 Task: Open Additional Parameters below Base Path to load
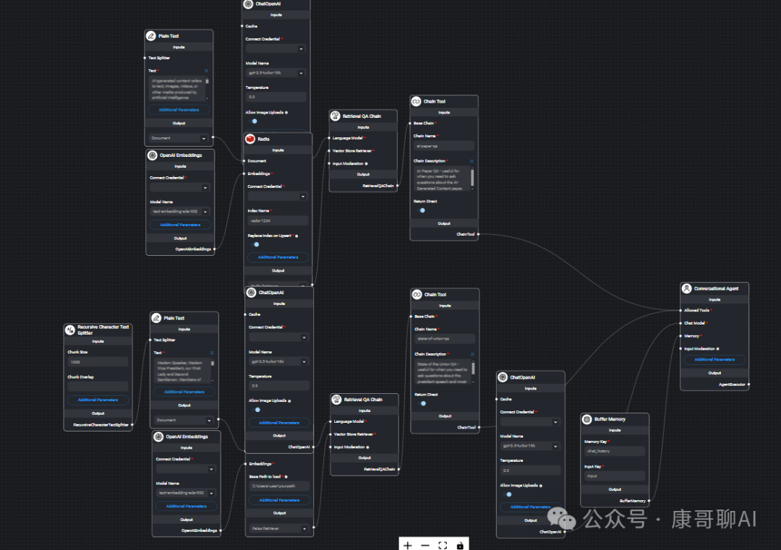tap(279, 499)
